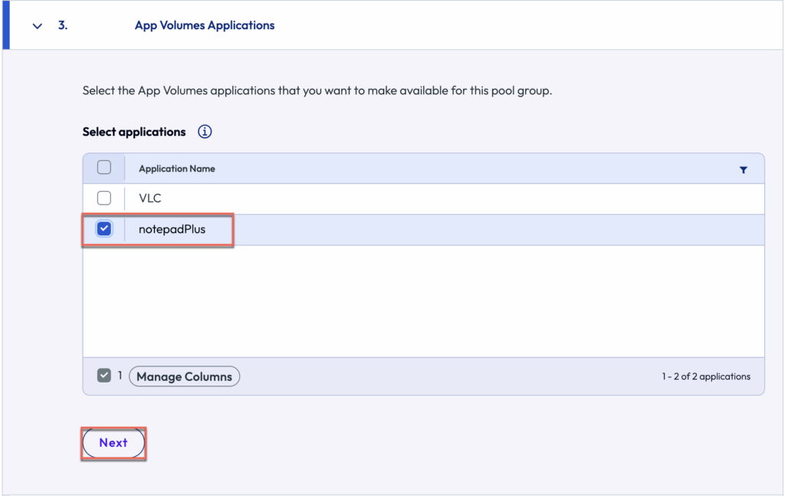Screen dimensions: 785x496
Task: Toggle the select-all checkbox in table header
Action: tap(104, 168)
